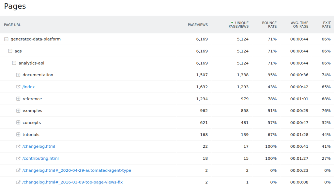The image size is (334, 186).
Task: Collapse the analytics-api node
Action: pyautogui.click(x=14, y=63)
